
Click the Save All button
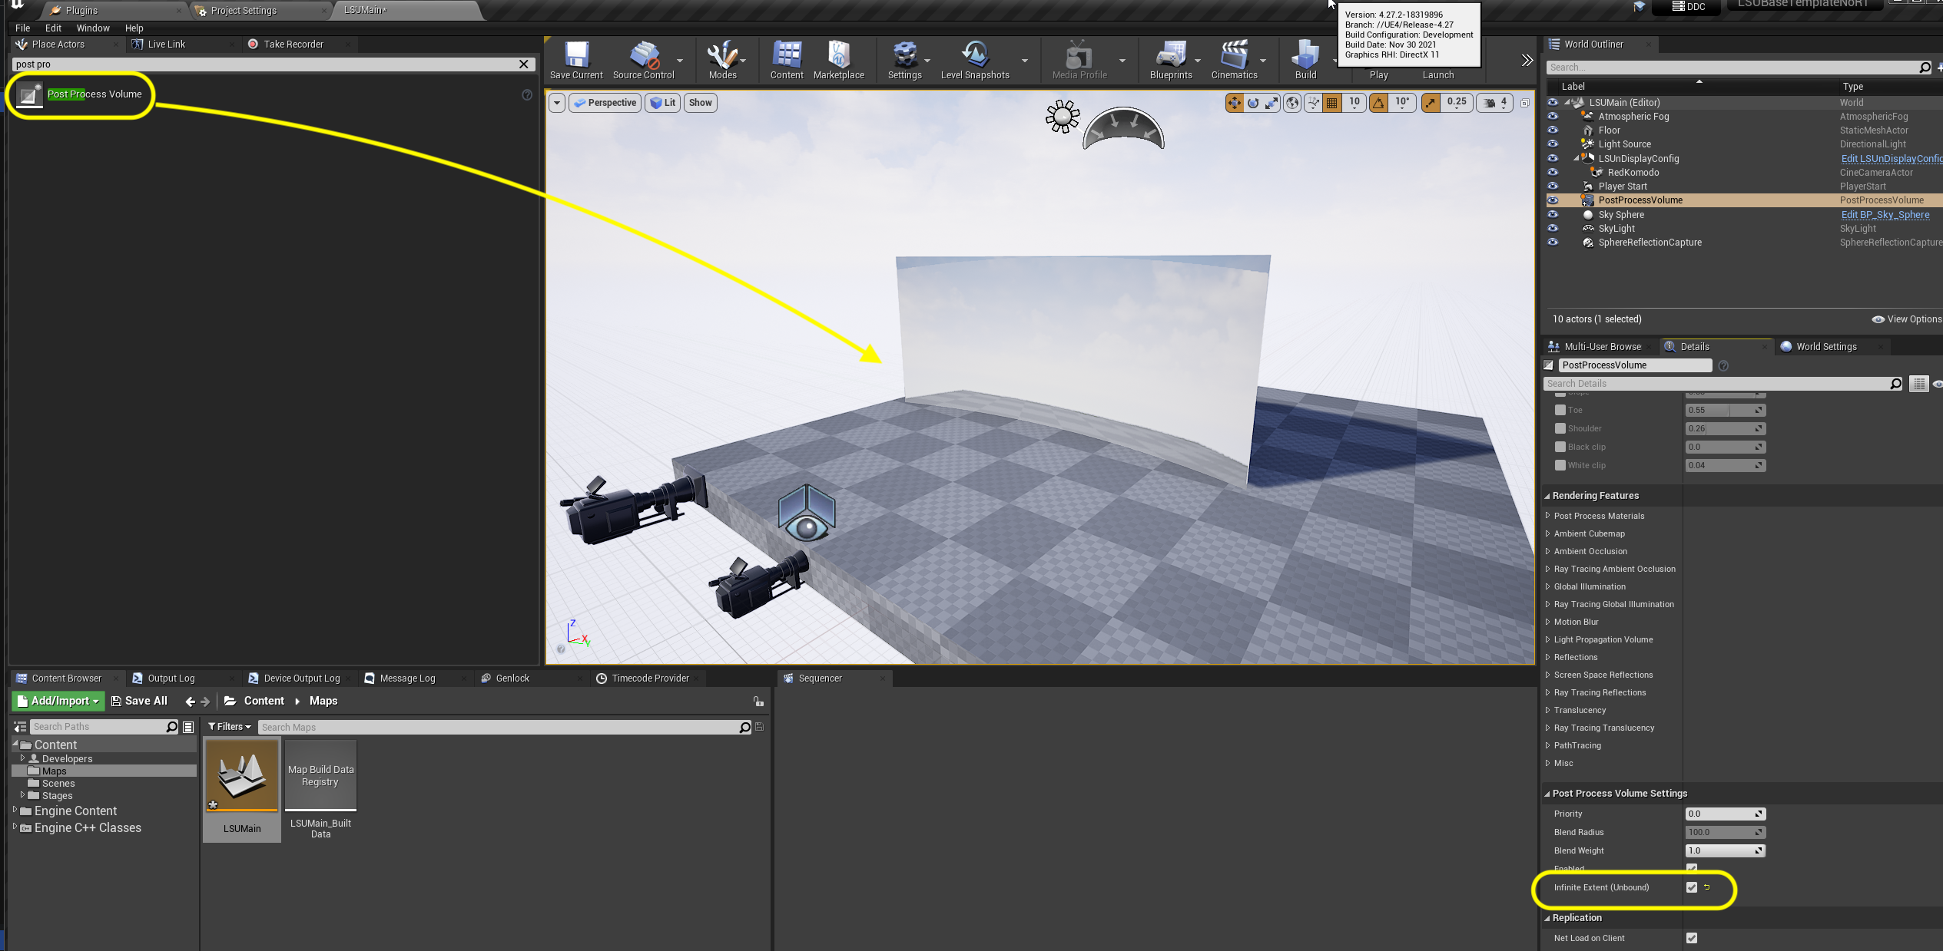pos(136,701)
